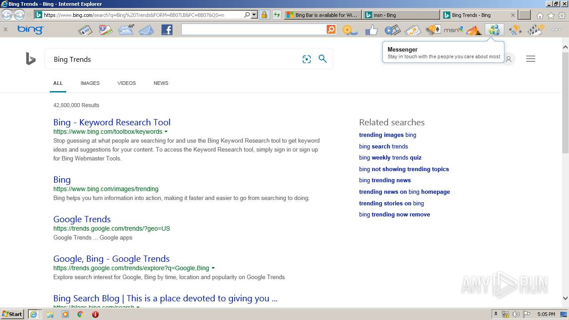Screen dimensions: 569x320
Task: Switch to the 'Bing Bar is available' tab
Action: [322, 15]
